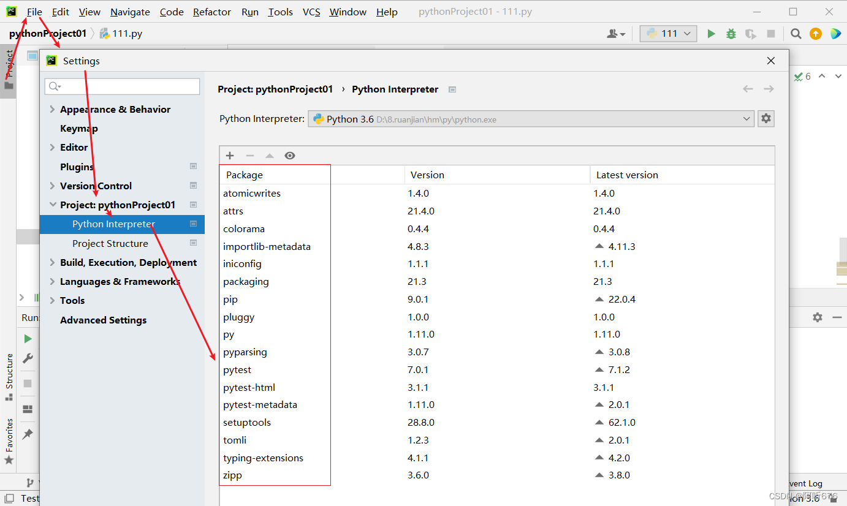847x506 pixels.
Task: Select Project Structure in settings sidebar
Action: coord(110,243)
